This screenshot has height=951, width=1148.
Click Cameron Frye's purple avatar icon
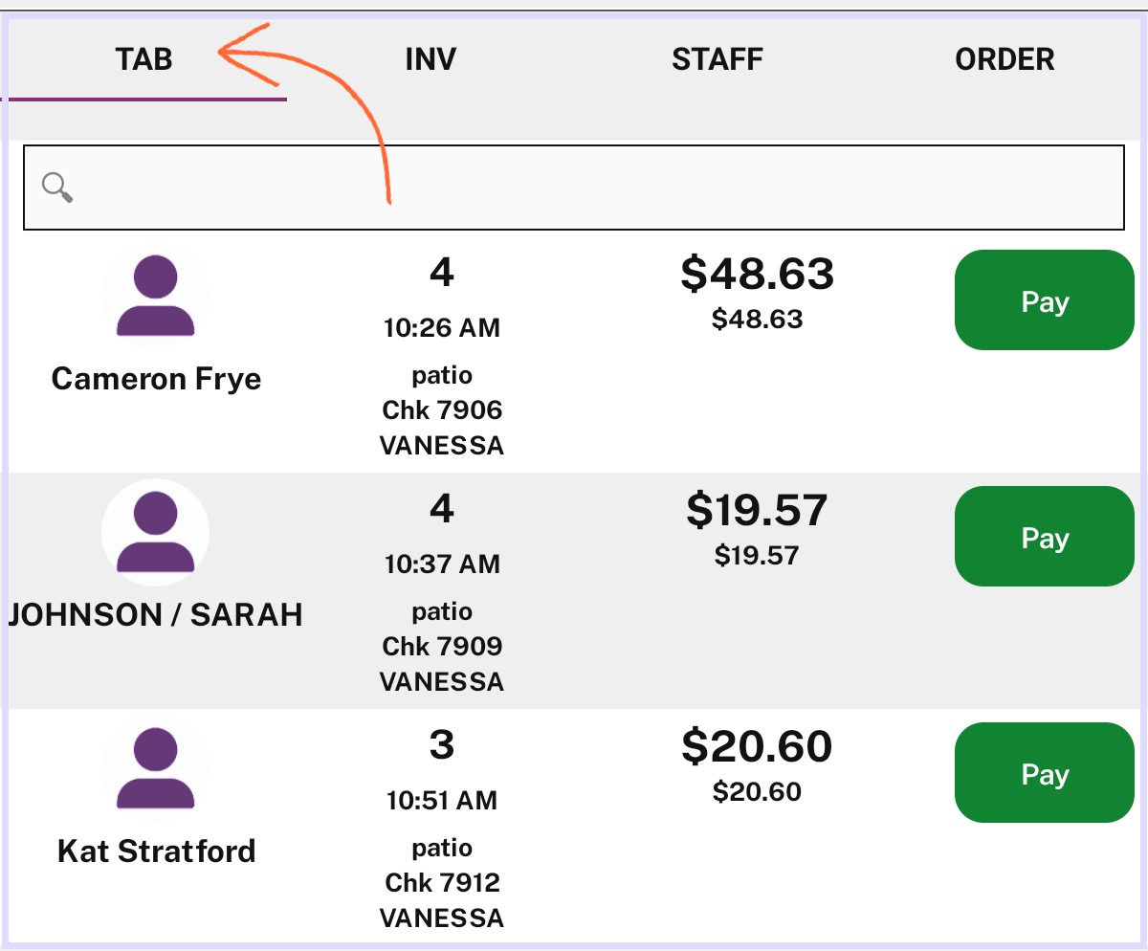pos(155,296)
